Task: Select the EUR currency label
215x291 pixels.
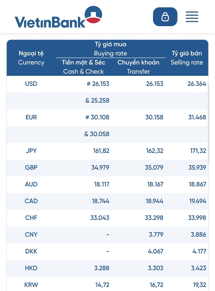Action: (31, 117)
